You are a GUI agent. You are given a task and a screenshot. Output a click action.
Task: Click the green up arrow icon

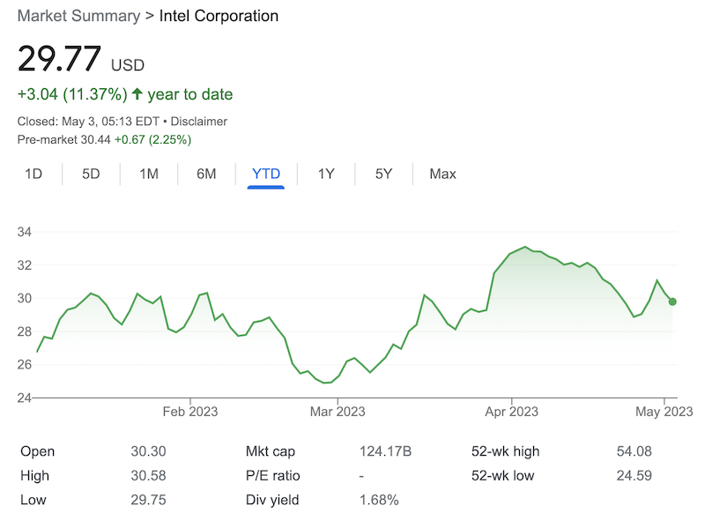pyautogui.click(x=137, y=94)
